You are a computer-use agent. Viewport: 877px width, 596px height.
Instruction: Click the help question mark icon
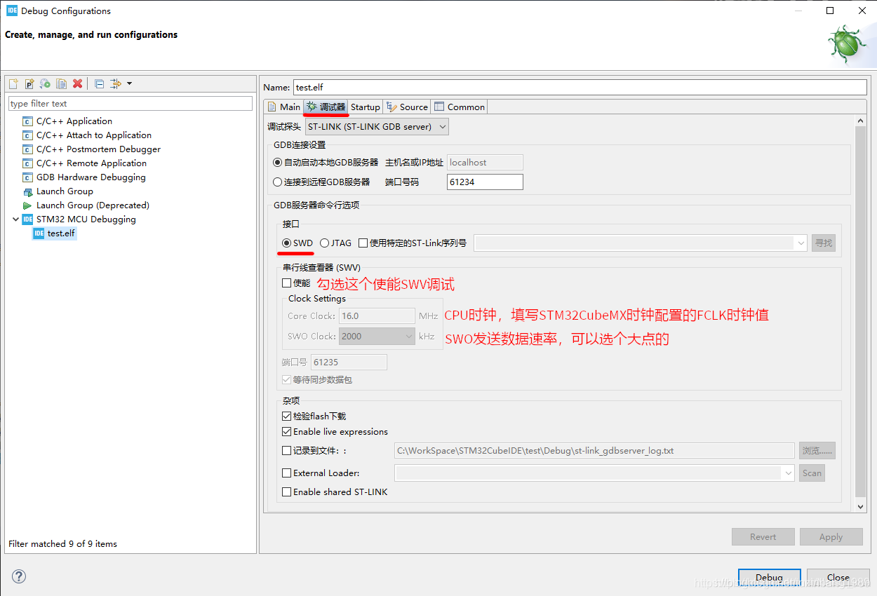[19, 576]
